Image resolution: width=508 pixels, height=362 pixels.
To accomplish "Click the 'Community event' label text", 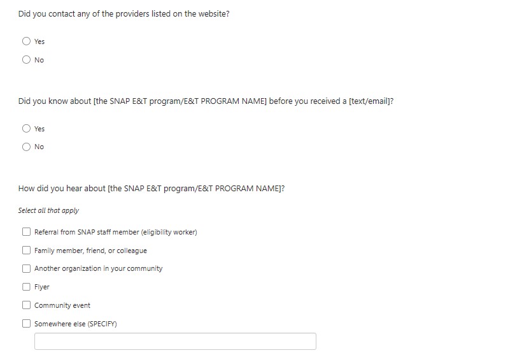I will coord(62,305).
